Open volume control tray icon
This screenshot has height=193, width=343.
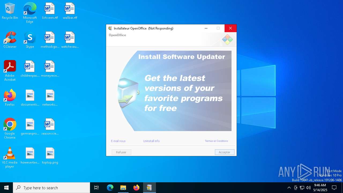308,188
